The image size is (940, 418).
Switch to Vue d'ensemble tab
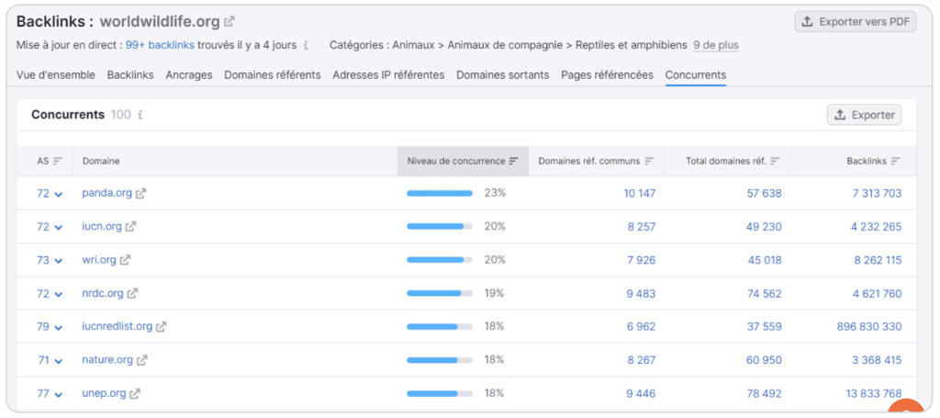[56, 75]
